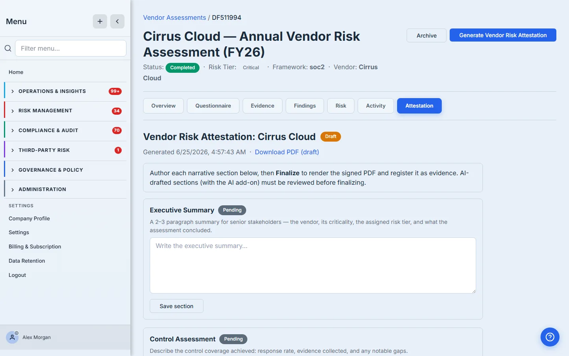Click Logout in sidebar
This screenshot has height=356, width=569.
[17, 275]
